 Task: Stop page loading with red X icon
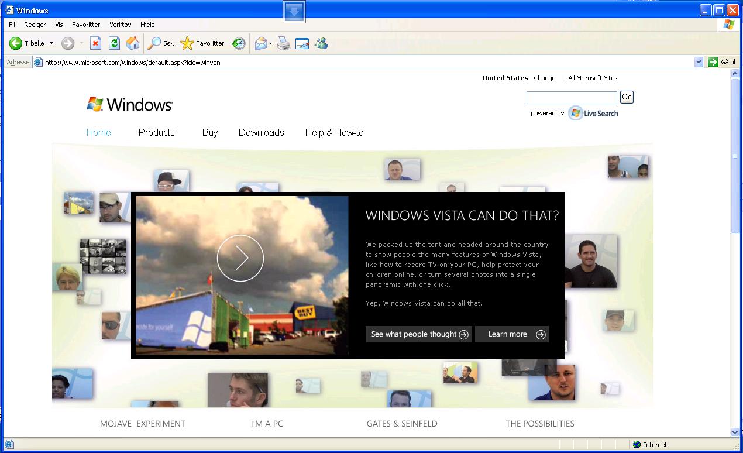pos(96,43)
